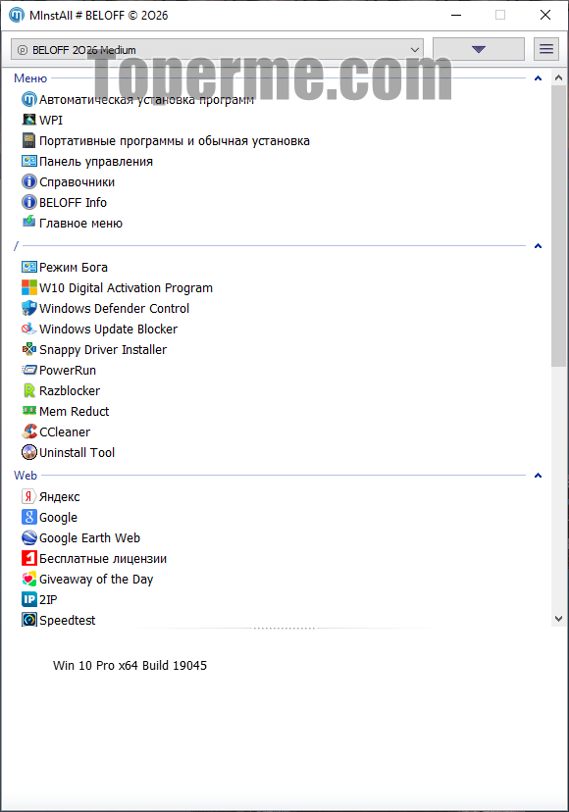This screenshot has width=569, height=812.
Task: Open Giveaway of the Day link
Action: click(x=87, y=579)
